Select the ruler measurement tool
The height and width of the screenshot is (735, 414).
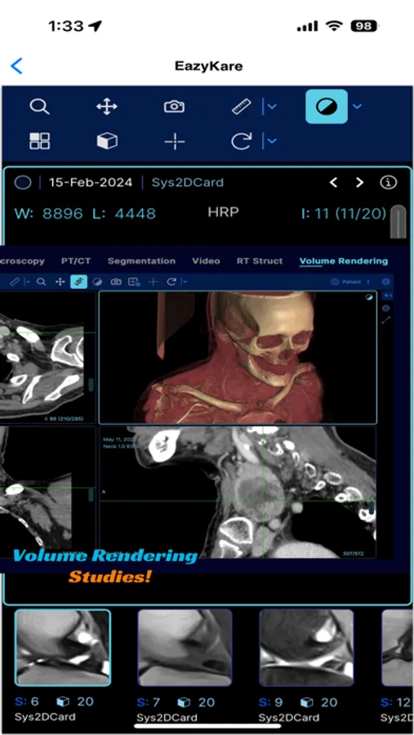pos(242,106)
